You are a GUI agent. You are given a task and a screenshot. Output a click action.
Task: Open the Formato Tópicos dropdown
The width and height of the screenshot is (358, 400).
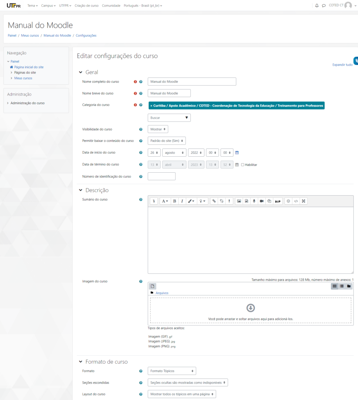pyautogui.click(x=172, y=371)
